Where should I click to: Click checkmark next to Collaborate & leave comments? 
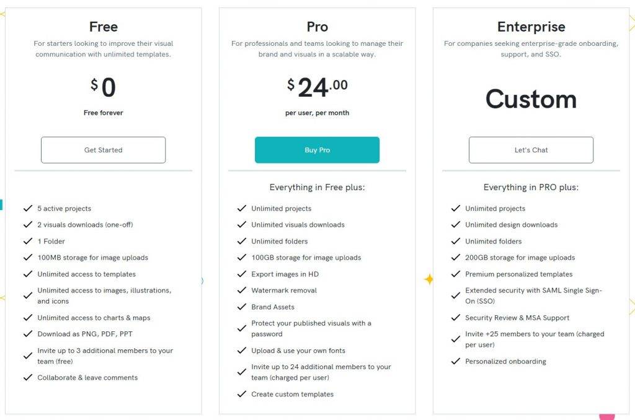point(27,377)
